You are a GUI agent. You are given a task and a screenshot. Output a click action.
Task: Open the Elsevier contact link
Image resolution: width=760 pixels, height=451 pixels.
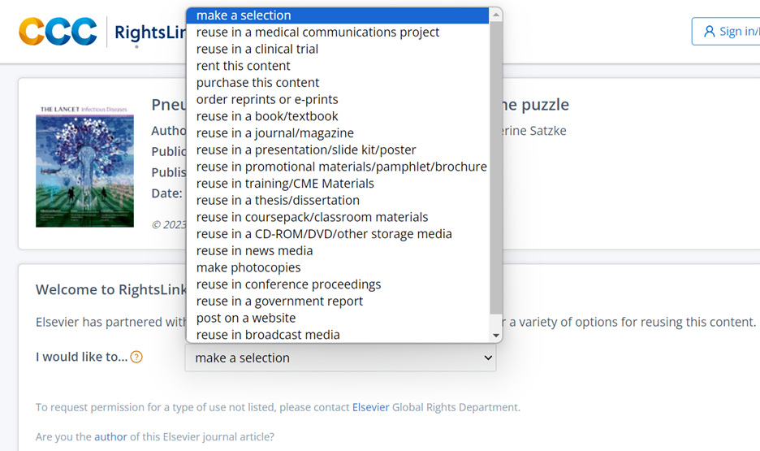(370, 407)
